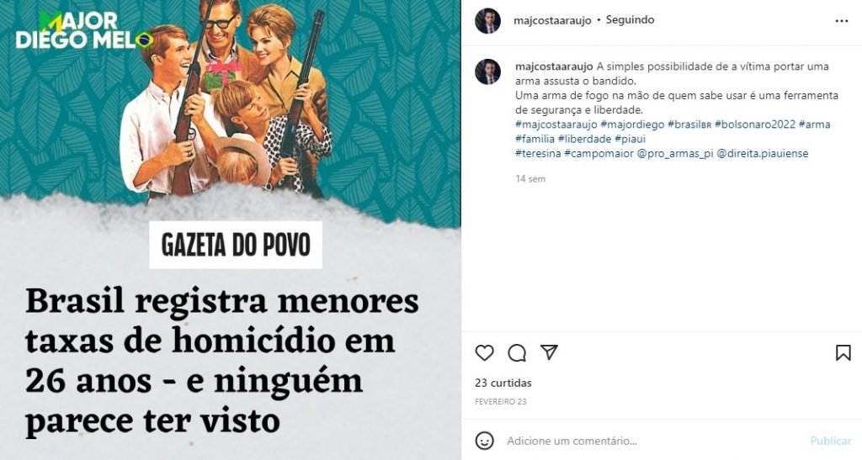This screenshot has height=460, width=862.
Task: Open hashtag #teresina
Action: point(538,154)
